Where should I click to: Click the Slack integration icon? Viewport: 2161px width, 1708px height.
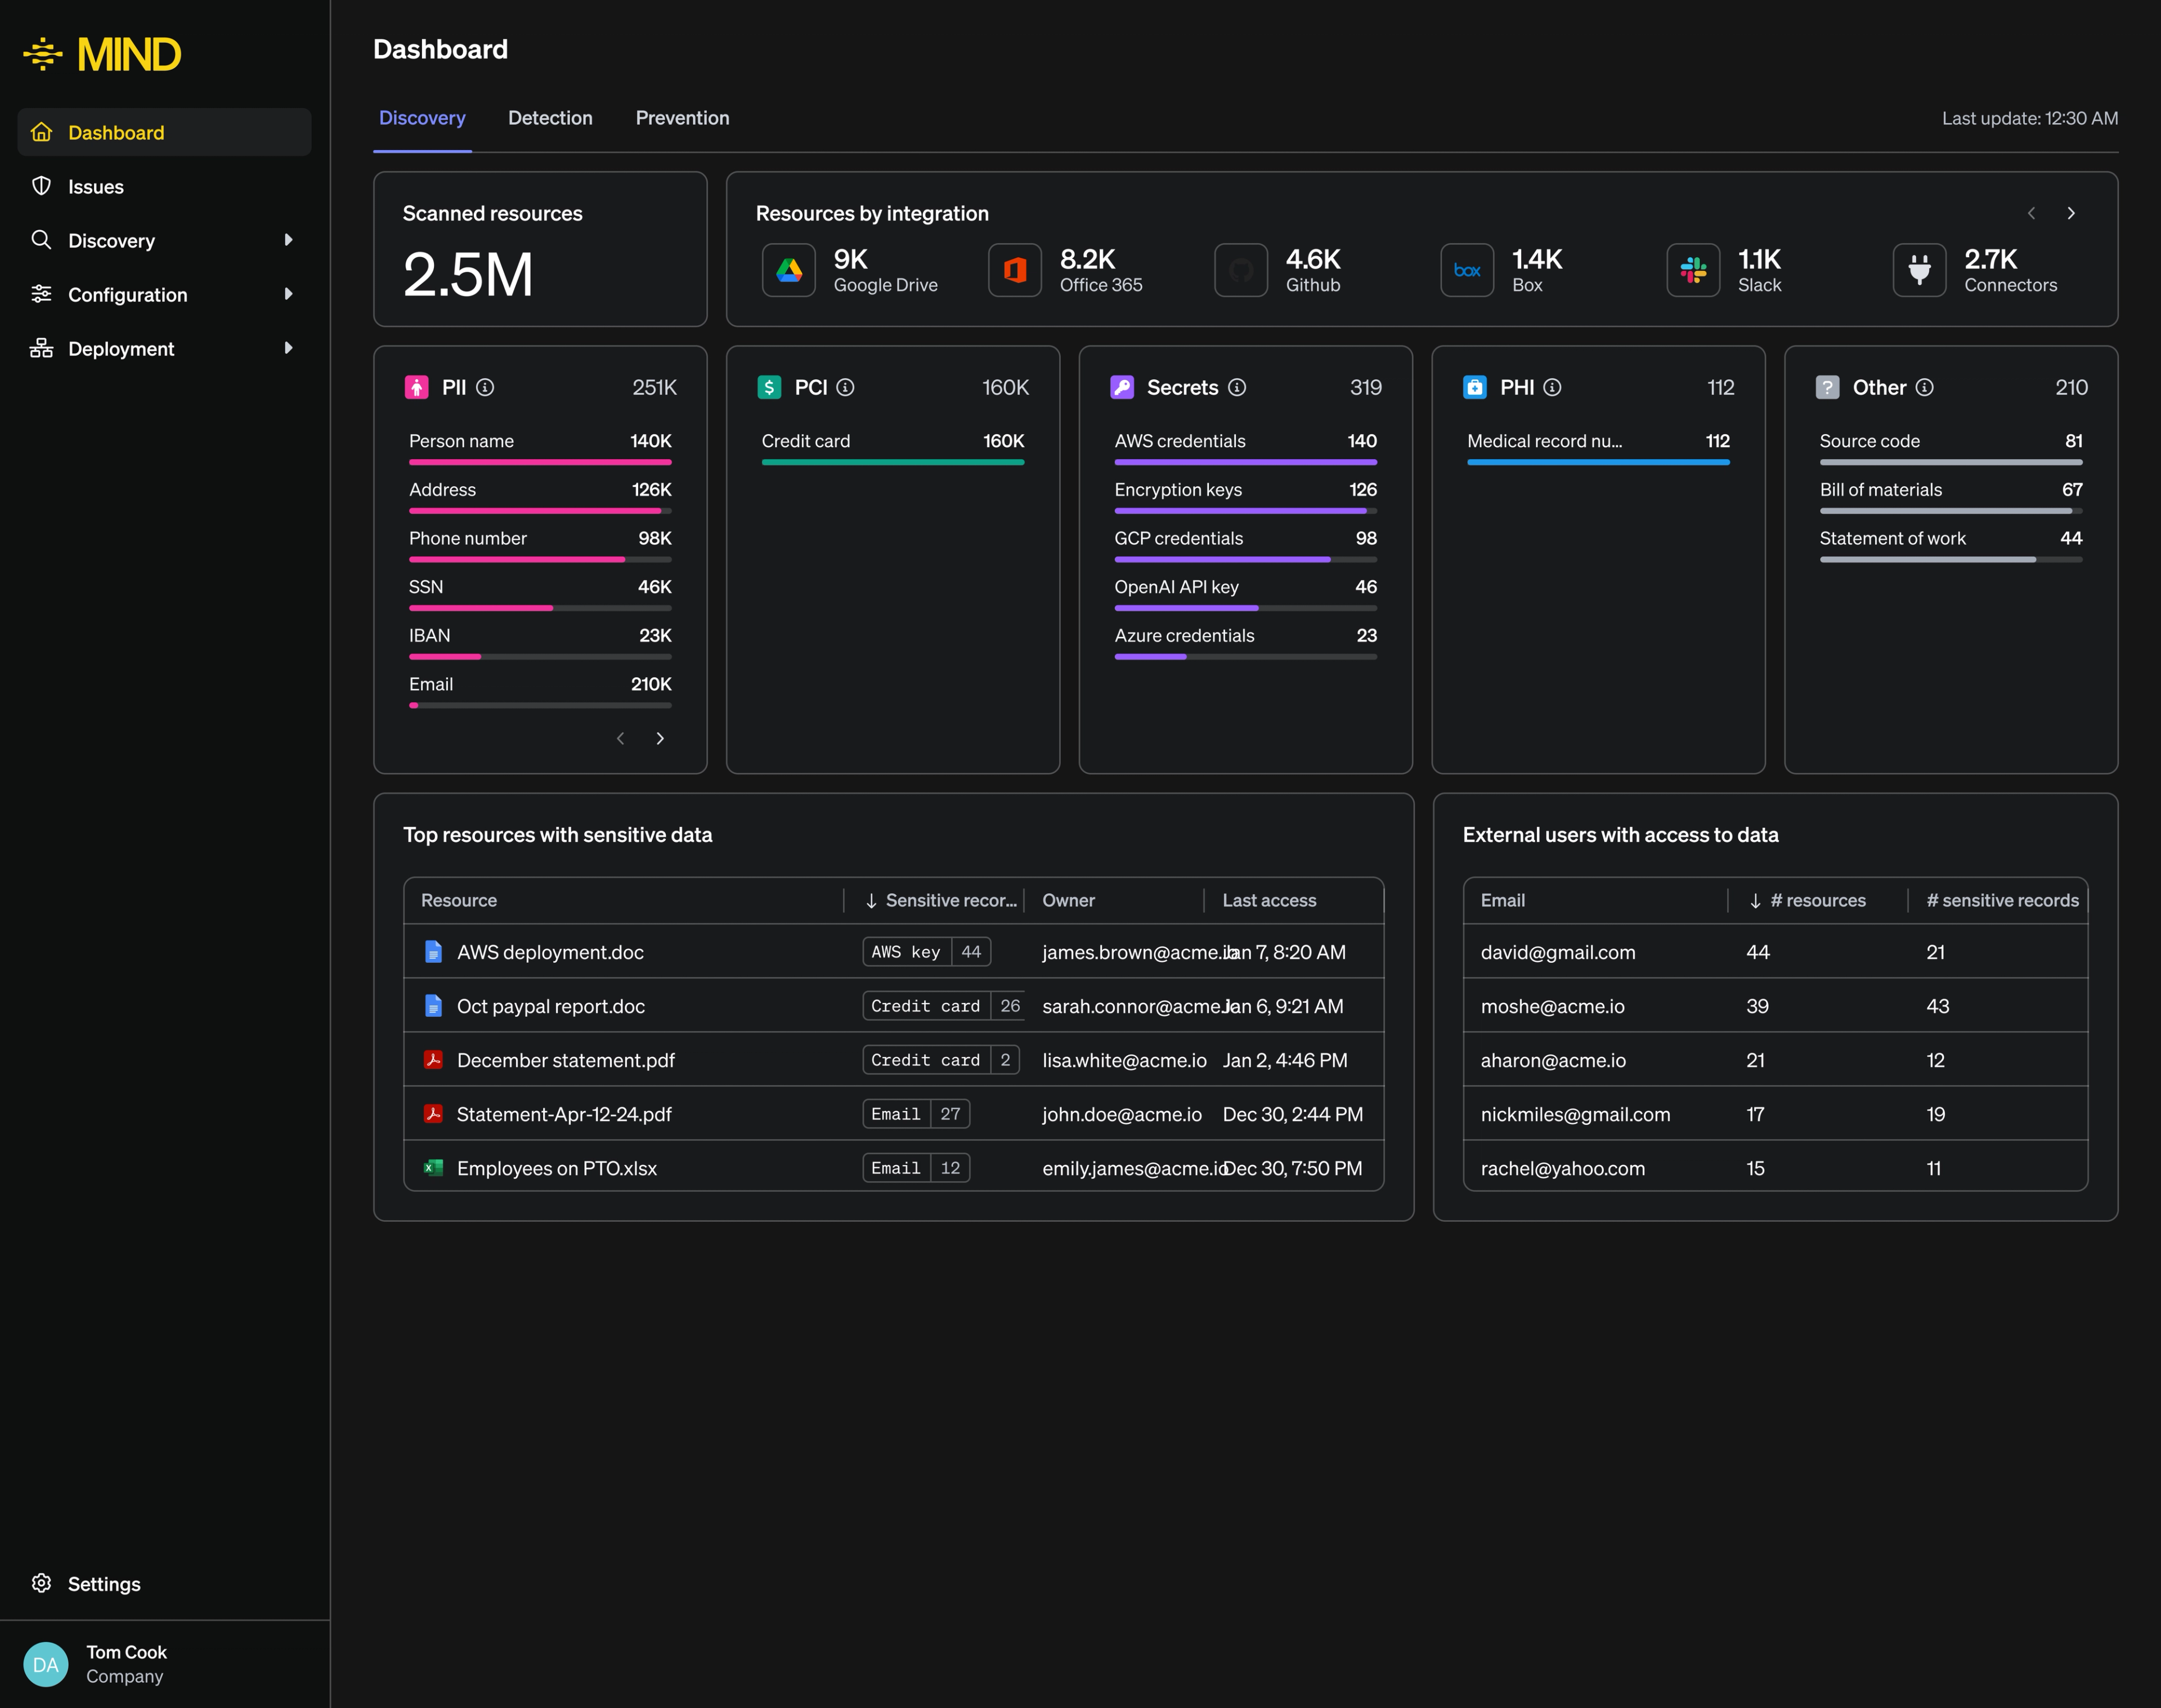click(1692, 270)
